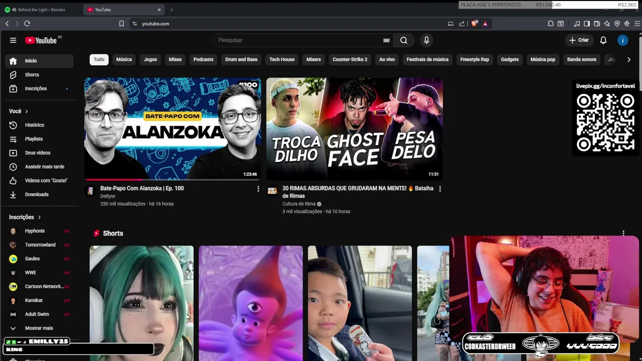Screen dimensions: 642x361
Task: Select the Tech House chip
Action: click(282, 60)
